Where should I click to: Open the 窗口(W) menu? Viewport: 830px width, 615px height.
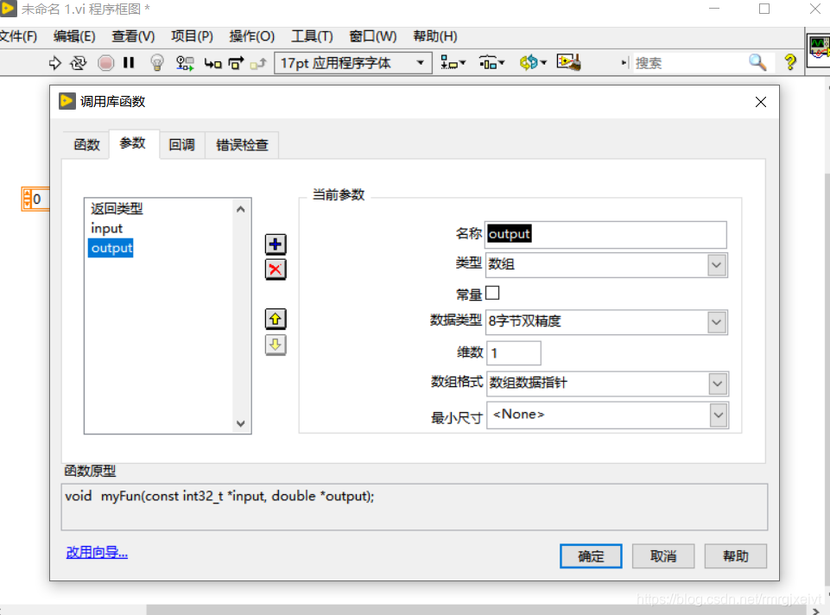[373, 36]
